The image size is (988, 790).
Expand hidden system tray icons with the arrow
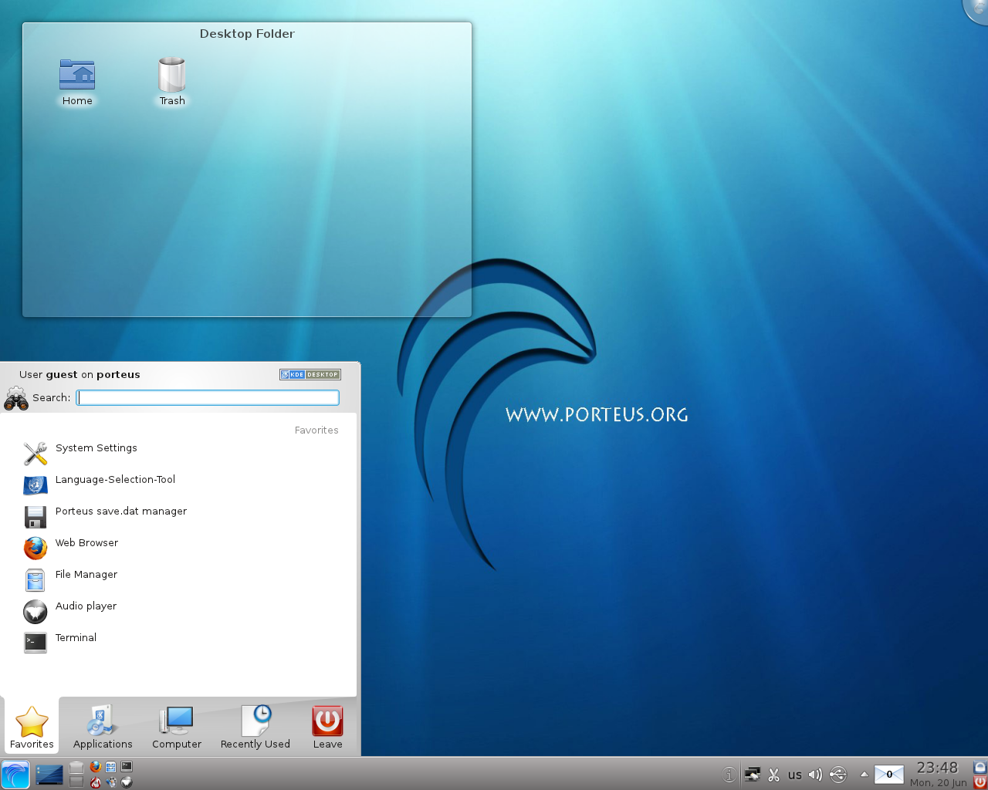point(864,775)
